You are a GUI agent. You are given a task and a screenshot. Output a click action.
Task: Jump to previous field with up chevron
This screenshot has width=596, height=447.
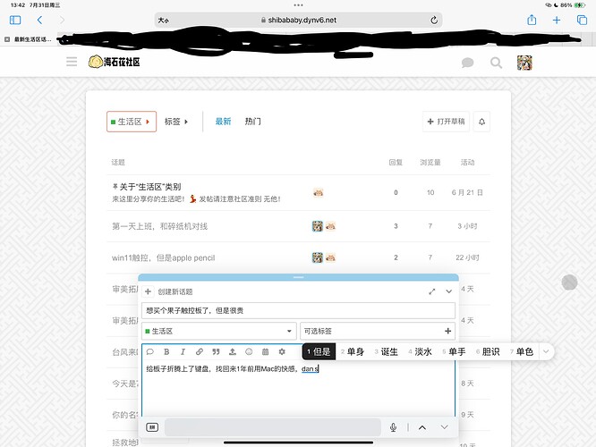(x=422, y=427)
